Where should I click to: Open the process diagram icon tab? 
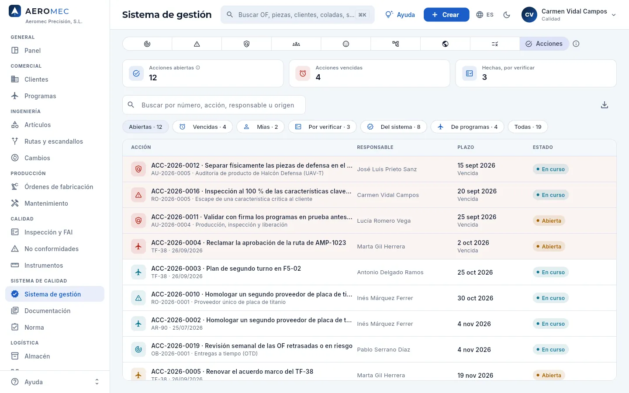coord(396,44)
